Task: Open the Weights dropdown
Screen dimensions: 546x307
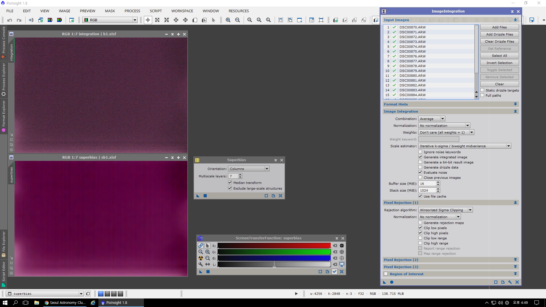Action: point(446,132)
